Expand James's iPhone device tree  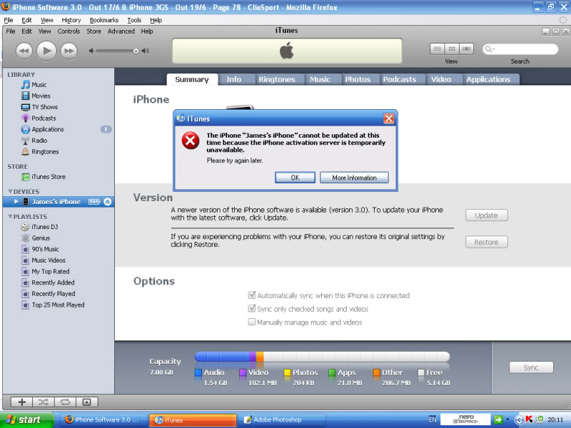17,202
